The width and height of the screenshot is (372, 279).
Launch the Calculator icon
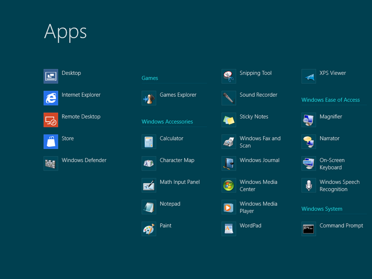coord(149,142)
